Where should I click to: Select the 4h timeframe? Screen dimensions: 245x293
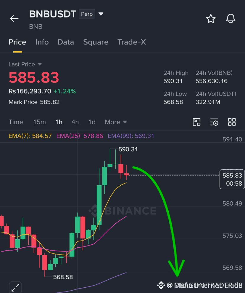point(75,122)
